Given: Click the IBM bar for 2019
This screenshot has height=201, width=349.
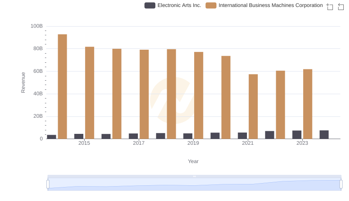Looking at the screenshot, I should coord(198,95).
